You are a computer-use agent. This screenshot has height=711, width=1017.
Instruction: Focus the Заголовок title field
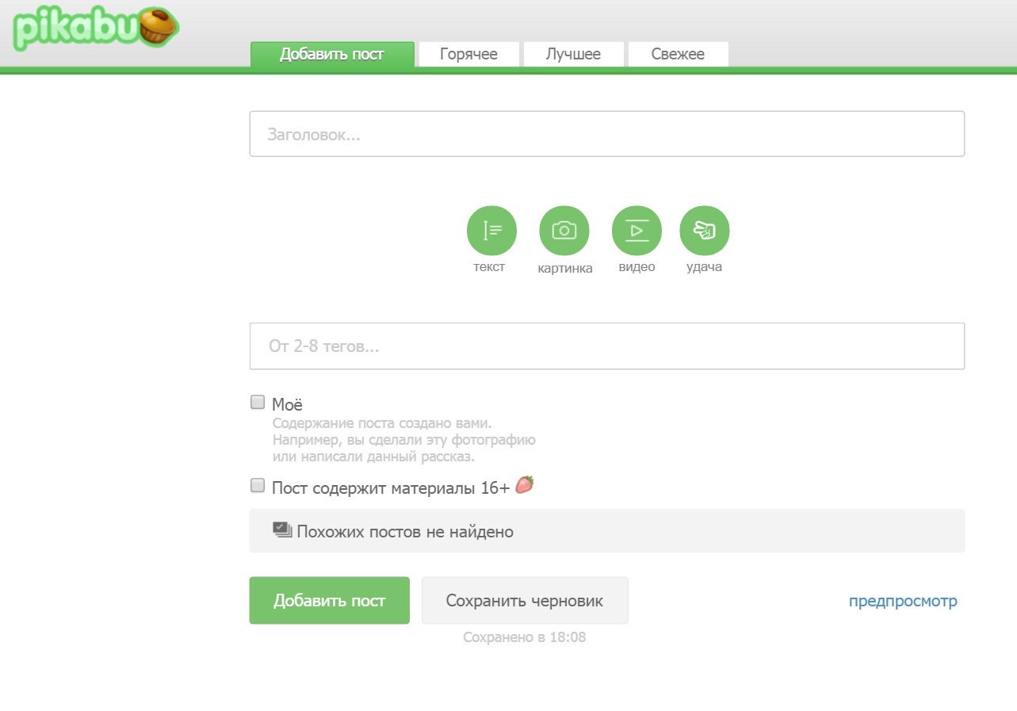click(x=607, y=134)
